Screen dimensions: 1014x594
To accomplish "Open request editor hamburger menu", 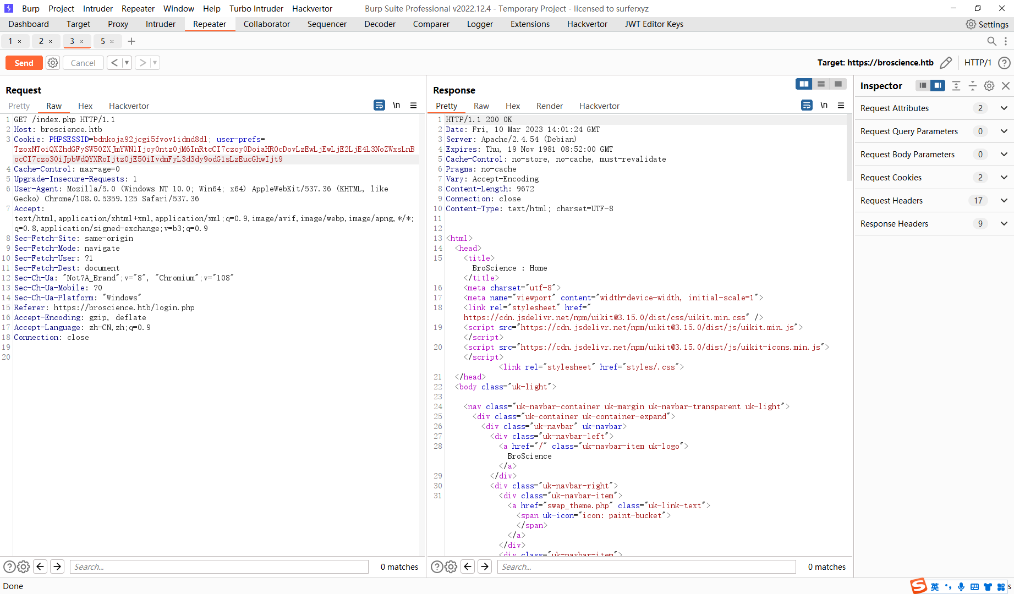I will (x=414, y=105).
